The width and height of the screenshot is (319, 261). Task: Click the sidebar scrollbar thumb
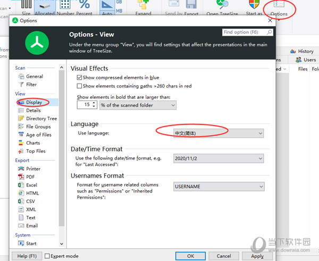click(x=62, y=148)
